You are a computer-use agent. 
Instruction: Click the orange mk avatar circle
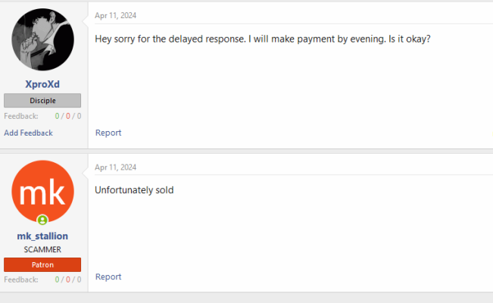(x=42, y=192)
